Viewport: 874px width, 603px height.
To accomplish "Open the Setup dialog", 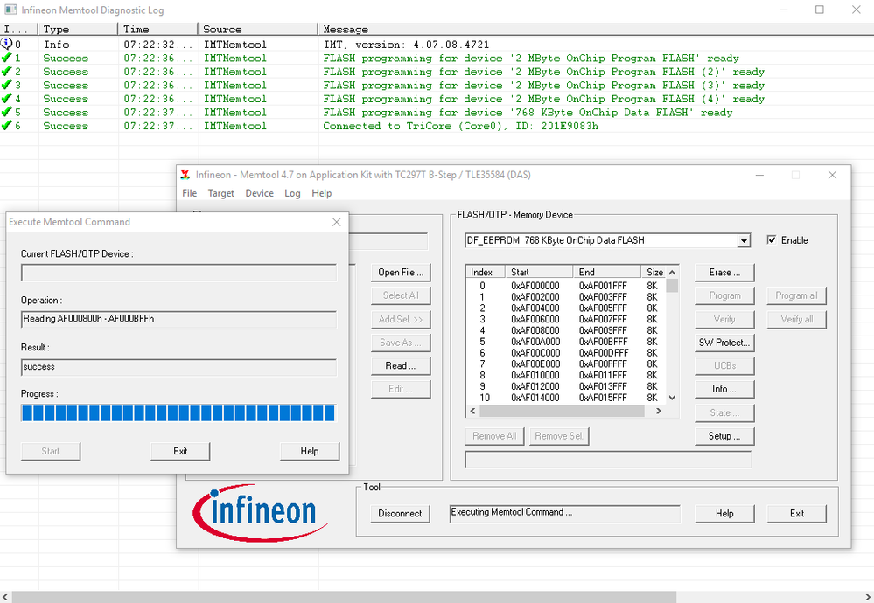I will click(x=724, y=436).
